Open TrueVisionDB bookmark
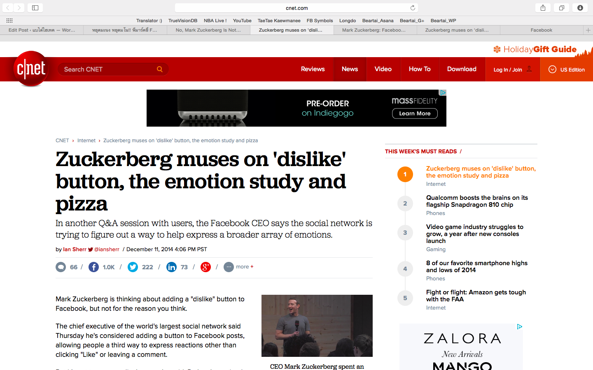 tap(183, 21)
